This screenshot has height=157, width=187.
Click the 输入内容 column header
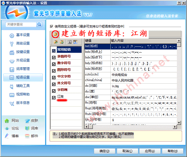[x=144, y=41]
